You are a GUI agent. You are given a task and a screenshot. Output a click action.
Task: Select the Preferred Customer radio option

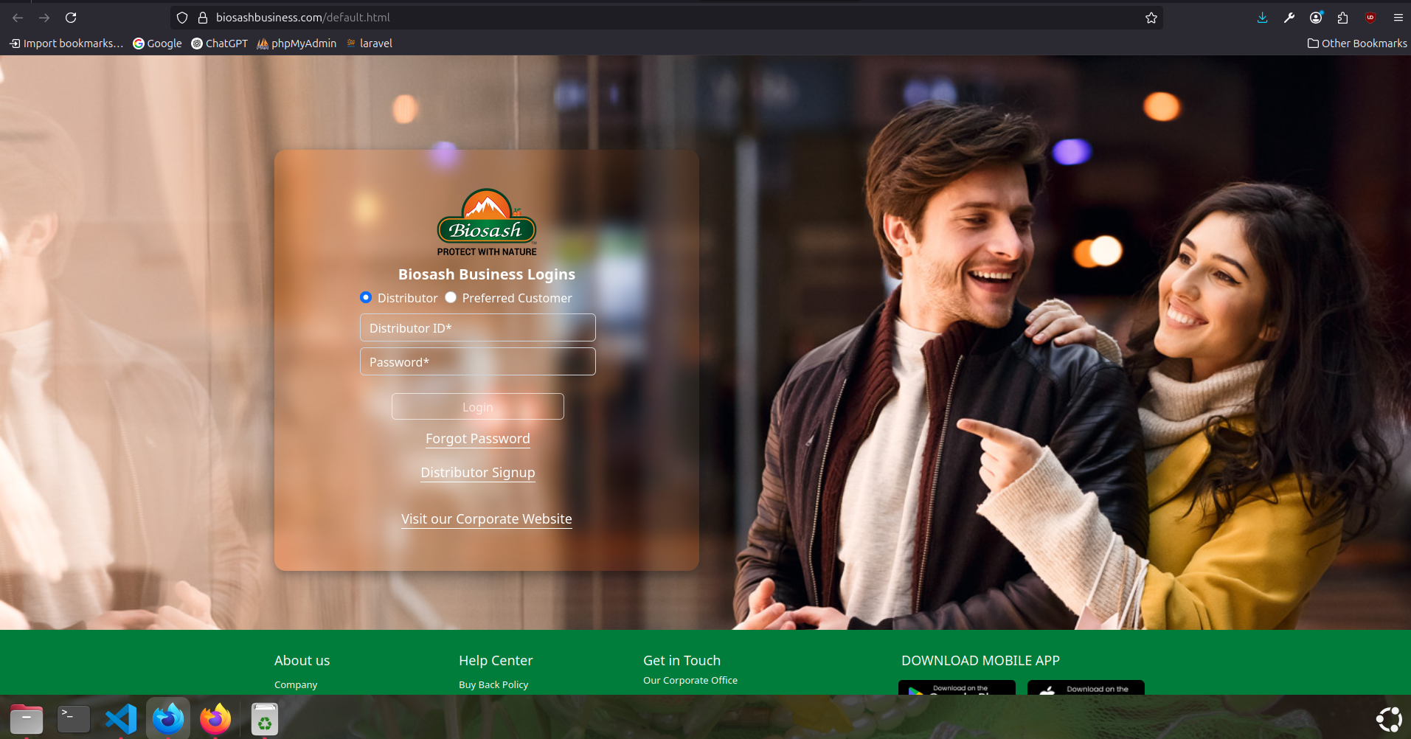451,297
